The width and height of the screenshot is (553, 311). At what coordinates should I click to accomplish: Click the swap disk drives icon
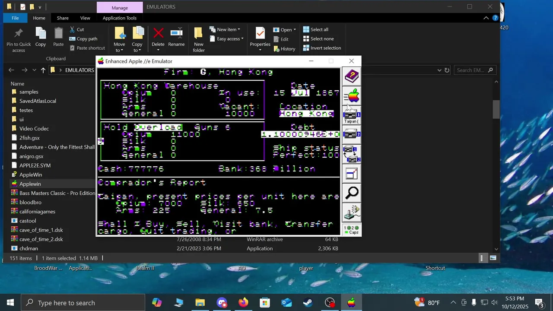352,154
